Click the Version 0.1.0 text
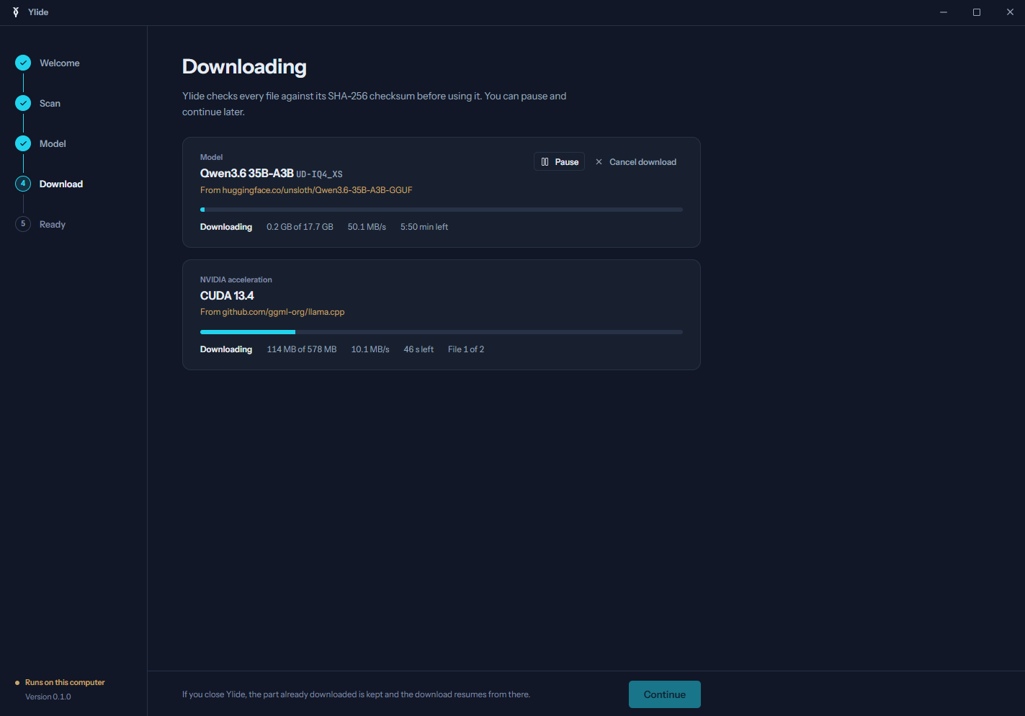Screen dimensions: 1025x716 (x=48, y=697)
